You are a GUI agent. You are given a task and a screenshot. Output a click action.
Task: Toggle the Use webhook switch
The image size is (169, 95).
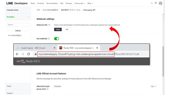pyautogui.click(x=57, y=39)
